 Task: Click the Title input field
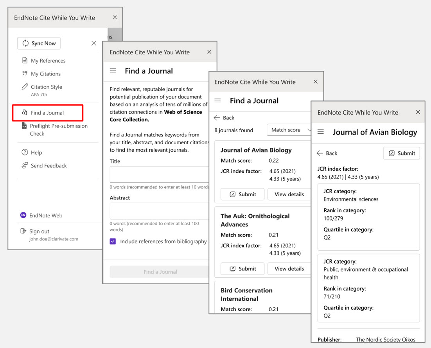pos(159,174)
